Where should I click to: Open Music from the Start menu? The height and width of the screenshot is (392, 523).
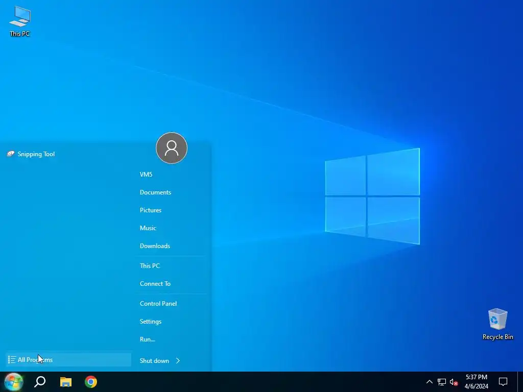tap(148, 228)
